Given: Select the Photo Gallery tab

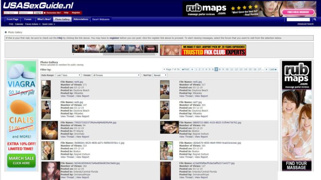Looking at the screenshot, I should tap(62, 19).
